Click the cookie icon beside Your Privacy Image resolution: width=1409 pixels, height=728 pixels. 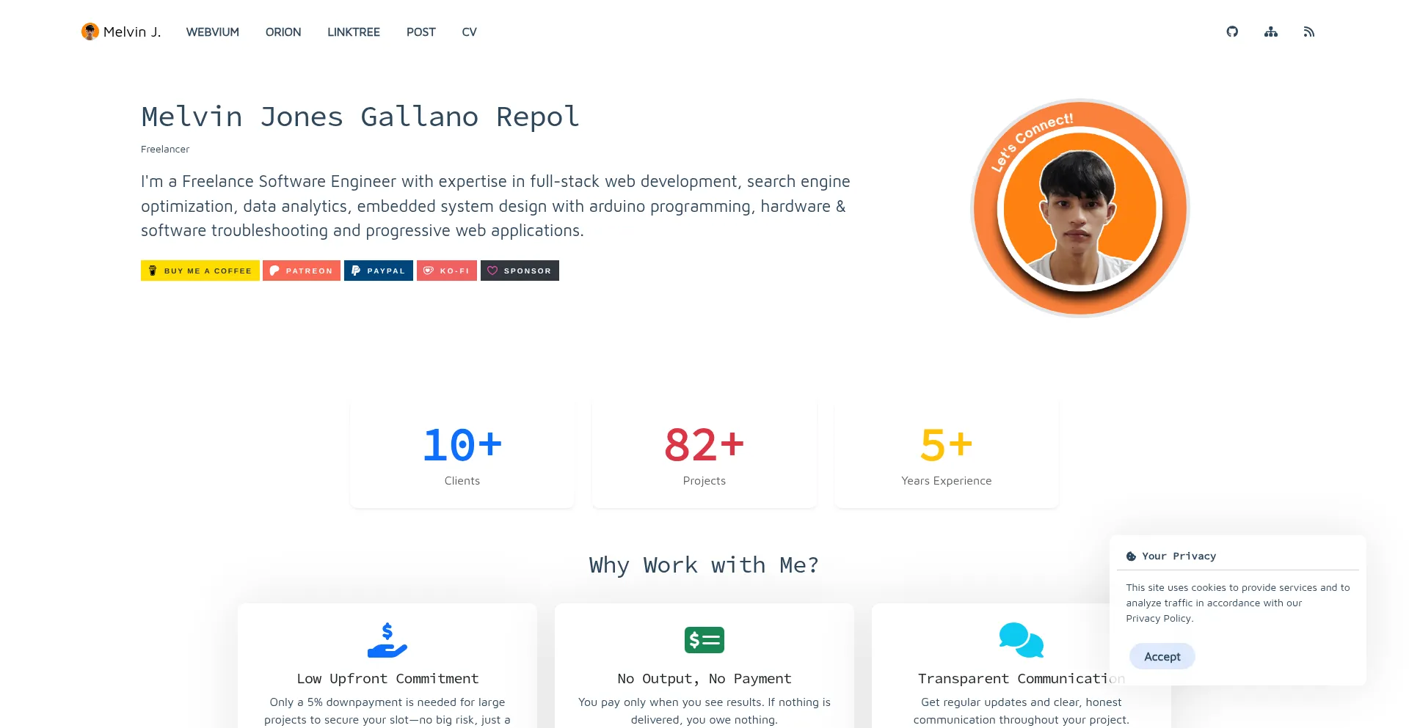pos(1131,556)
